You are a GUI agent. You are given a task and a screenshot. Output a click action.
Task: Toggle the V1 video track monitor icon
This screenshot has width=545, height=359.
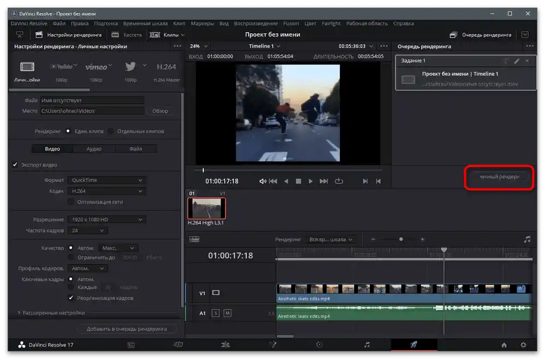point(216,293)
